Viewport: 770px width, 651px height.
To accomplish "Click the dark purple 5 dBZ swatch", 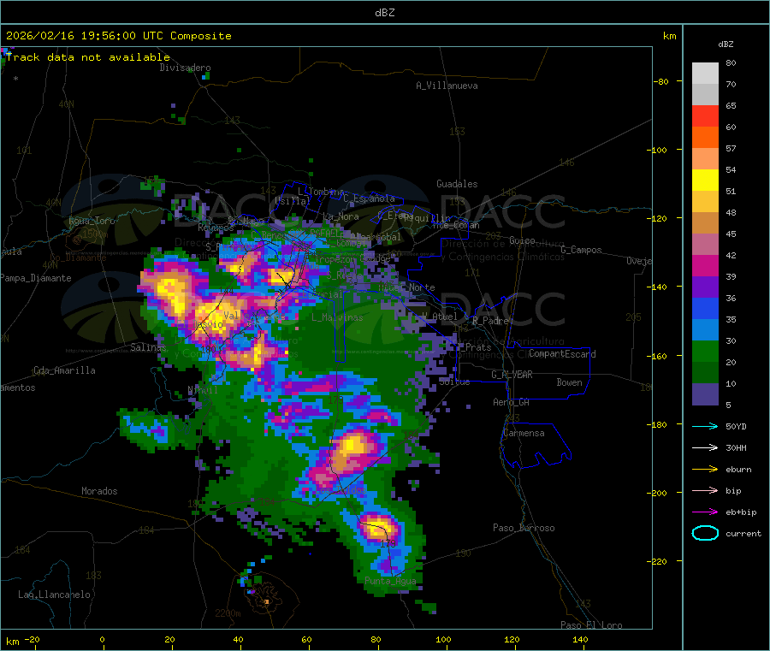I will (x=705, y=394).
